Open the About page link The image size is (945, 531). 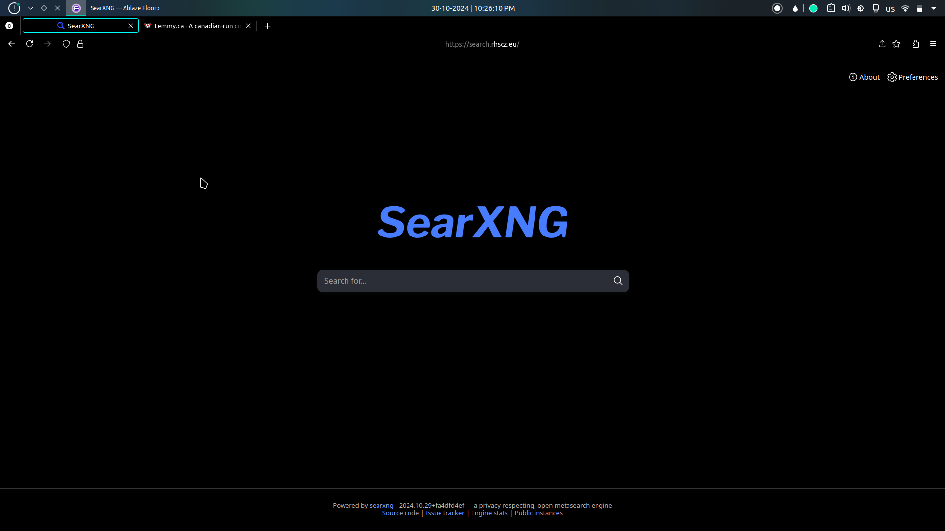(864, 77)
